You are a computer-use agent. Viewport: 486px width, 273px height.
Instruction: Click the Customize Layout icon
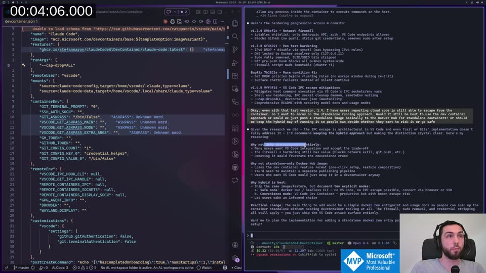point(198,12)
